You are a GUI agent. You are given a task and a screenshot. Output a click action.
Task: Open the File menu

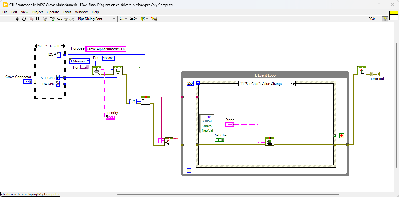[5, 12]
